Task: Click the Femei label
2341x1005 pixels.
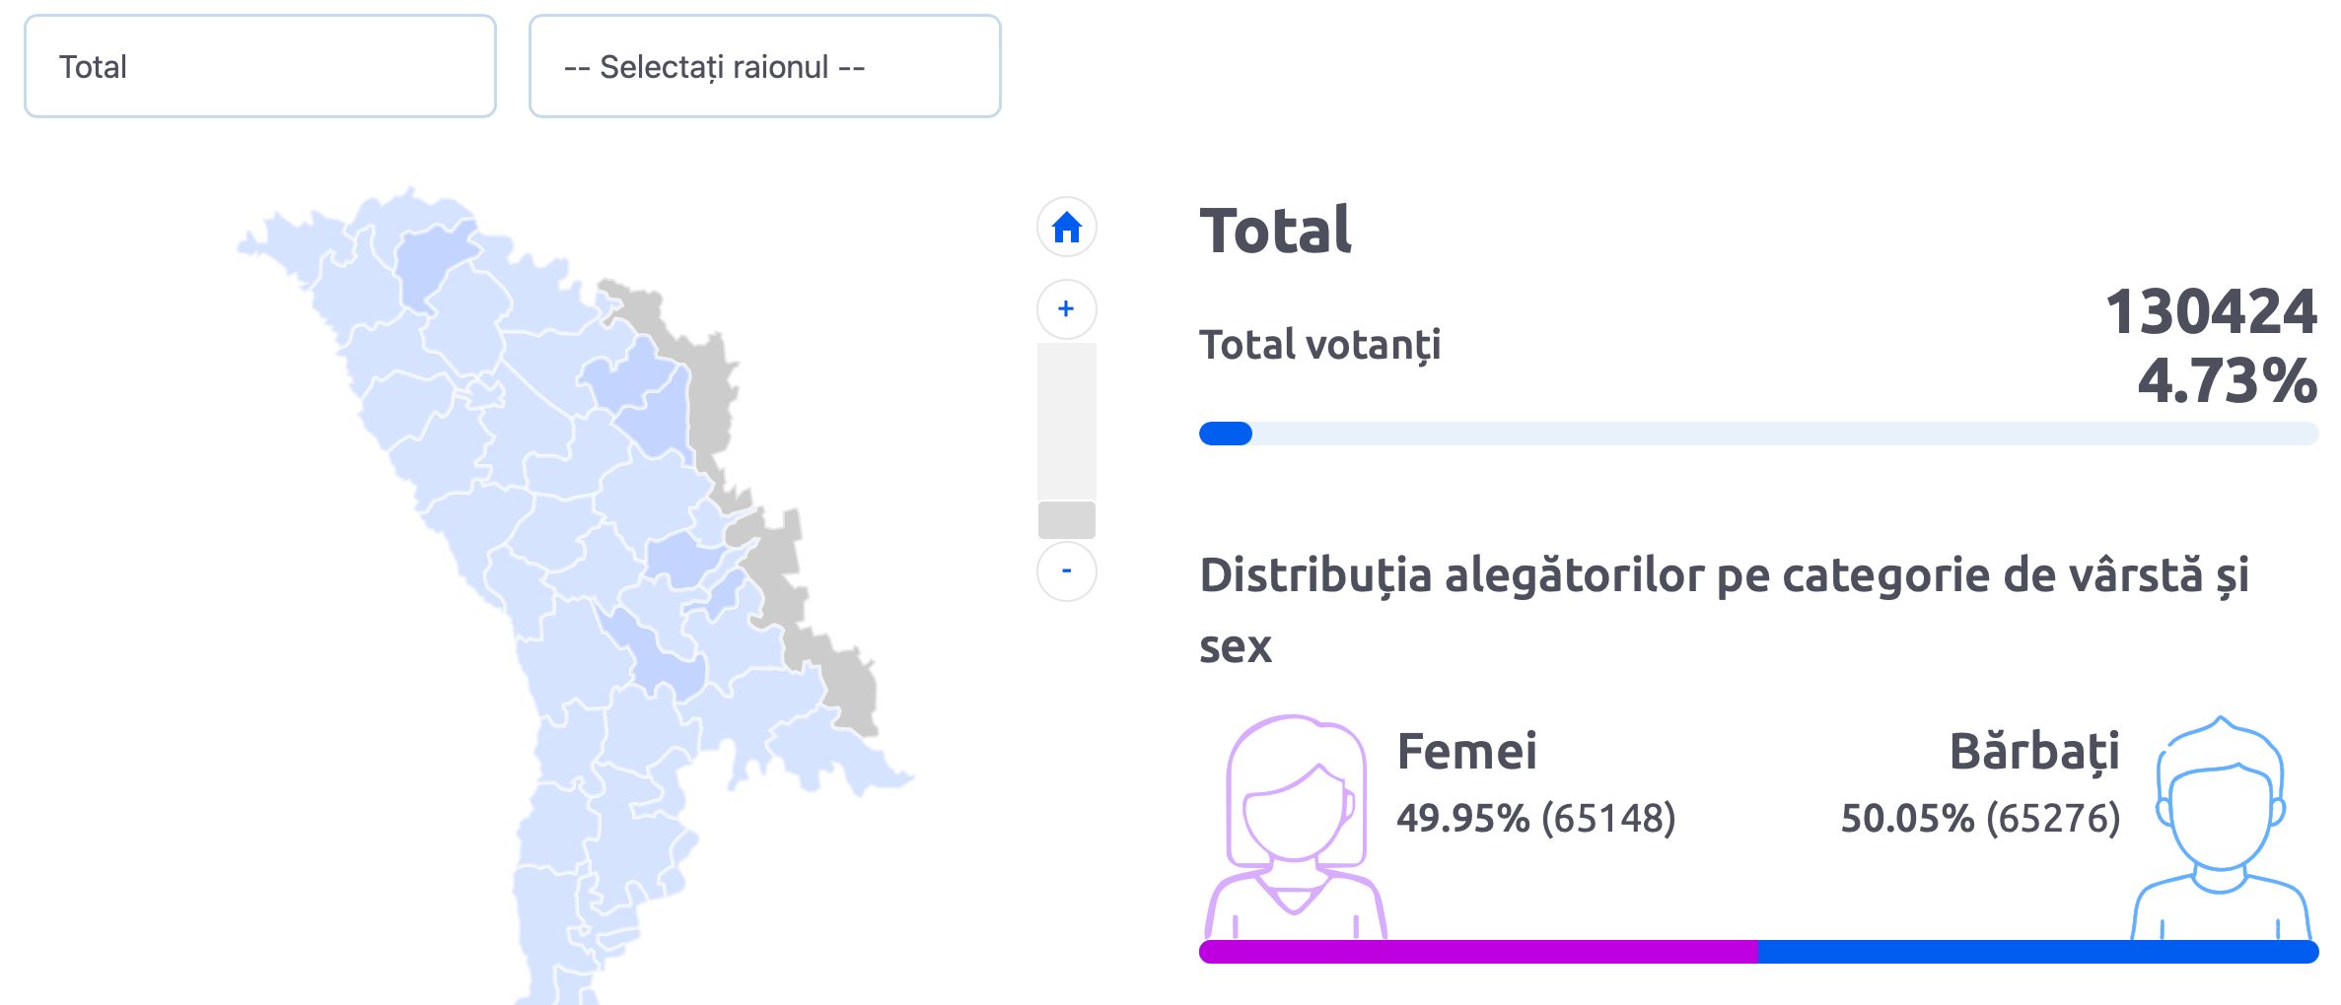Action: tap(1466, 752)
